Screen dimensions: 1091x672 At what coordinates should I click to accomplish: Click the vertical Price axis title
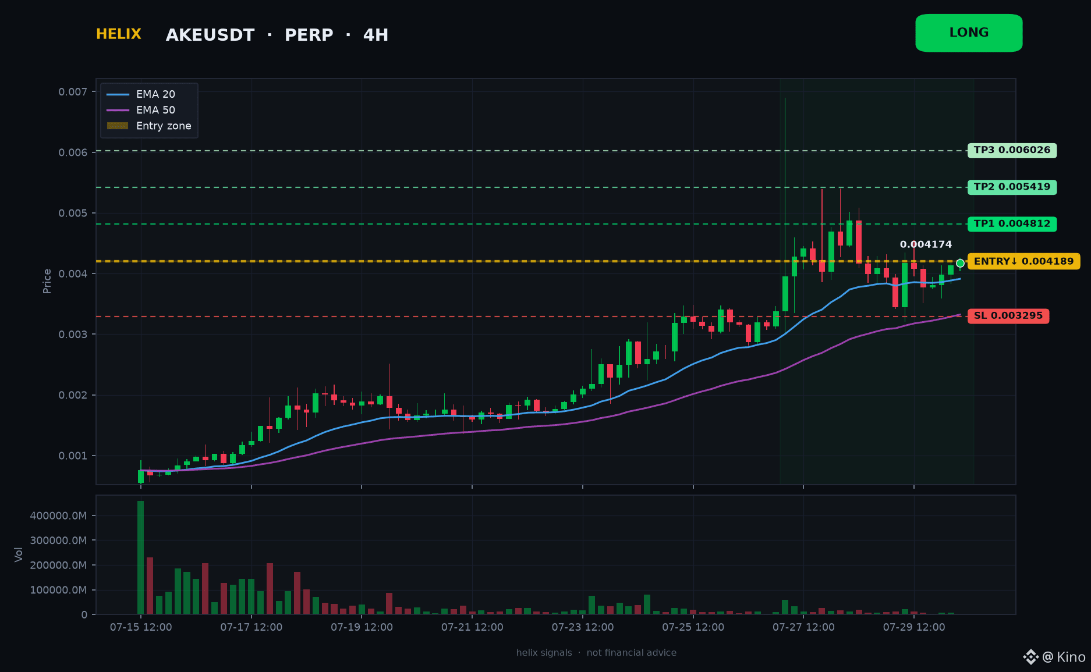click(47, 281)
